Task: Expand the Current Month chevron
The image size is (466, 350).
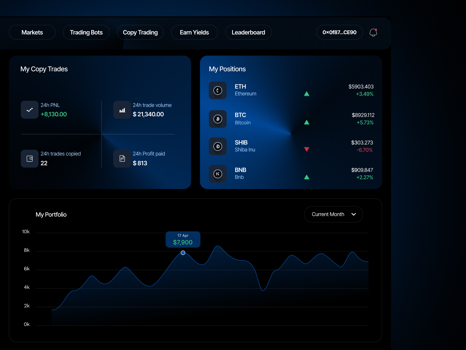Action: click(x=354, y=214)
